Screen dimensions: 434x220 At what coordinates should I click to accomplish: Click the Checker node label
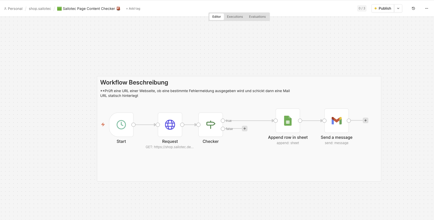pos(211,141)
